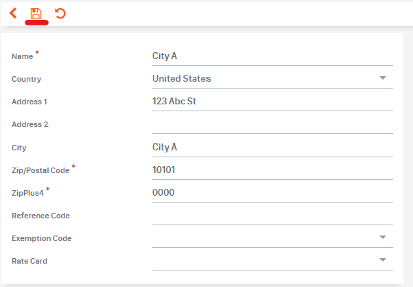The width and height of the screenshot is (413, 287).
Task: Click inside the empty Rate Card combo box
Action: click(x=261, y=260)
